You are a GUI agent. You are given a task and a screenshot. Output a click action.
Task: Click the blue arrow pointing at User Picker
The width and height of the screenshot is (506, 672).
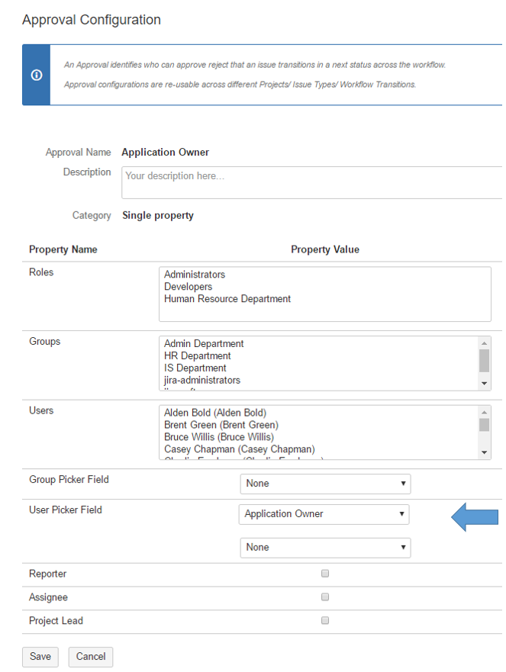(474, 519)
